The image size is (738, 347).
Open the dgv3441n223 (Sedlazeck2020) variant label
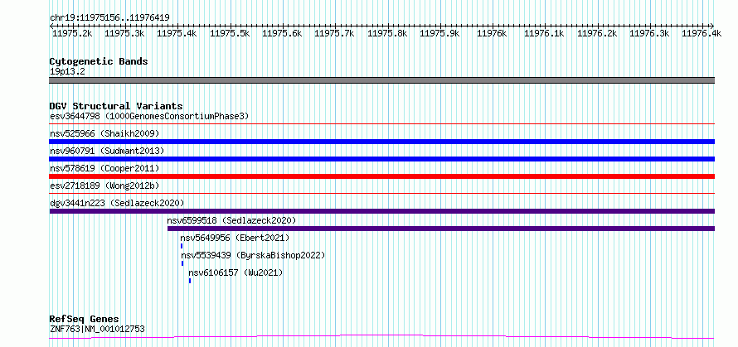(117, 203)
